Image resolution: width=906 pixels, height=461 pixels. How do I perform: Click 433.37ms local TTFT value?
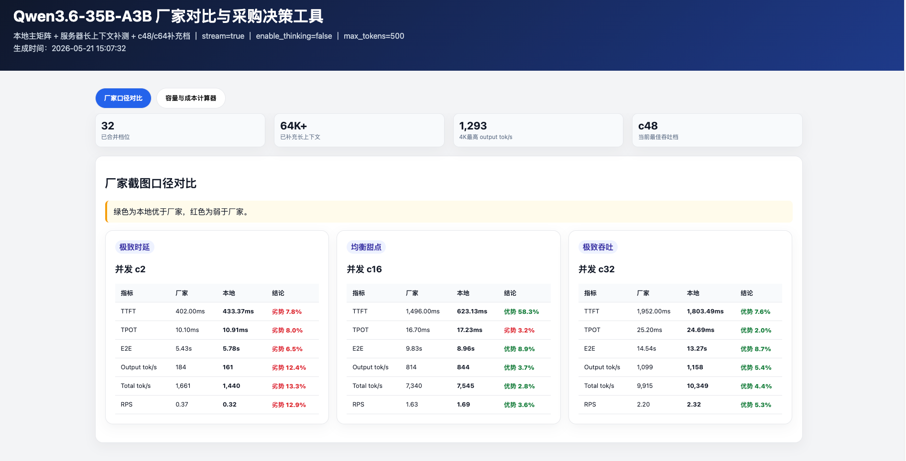(x=238, y=311)
